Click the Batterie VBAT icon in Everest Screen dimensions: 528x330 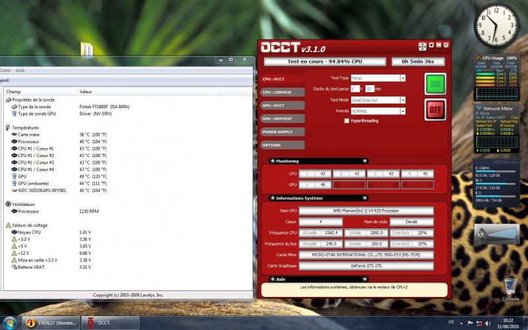[14, 267]
